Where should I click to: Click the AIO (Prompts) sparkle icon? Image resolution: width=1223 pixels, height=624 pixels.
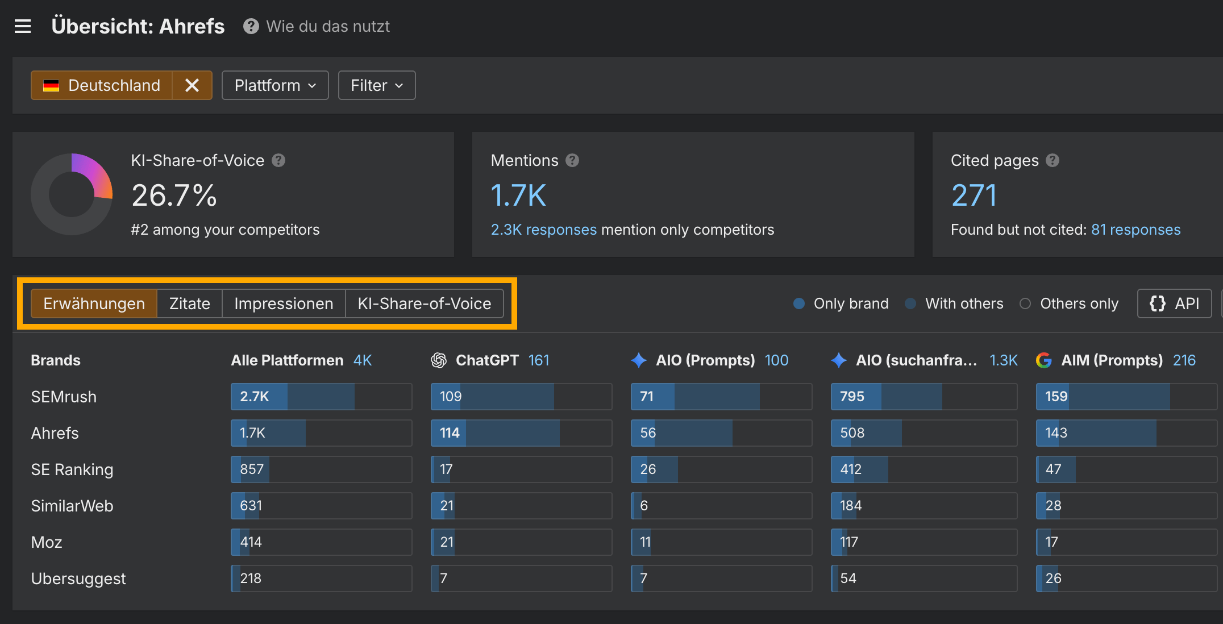tap(639, 360)
